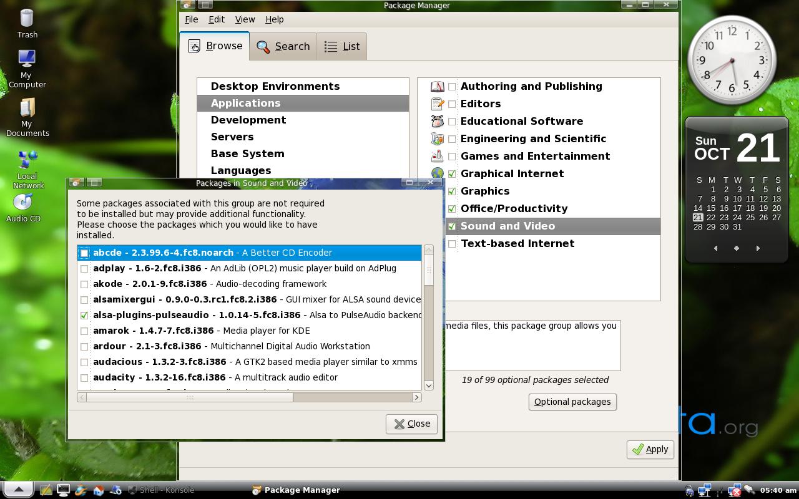
Task: Open the home folder icon in taskbar
Action: click(98, 490)
